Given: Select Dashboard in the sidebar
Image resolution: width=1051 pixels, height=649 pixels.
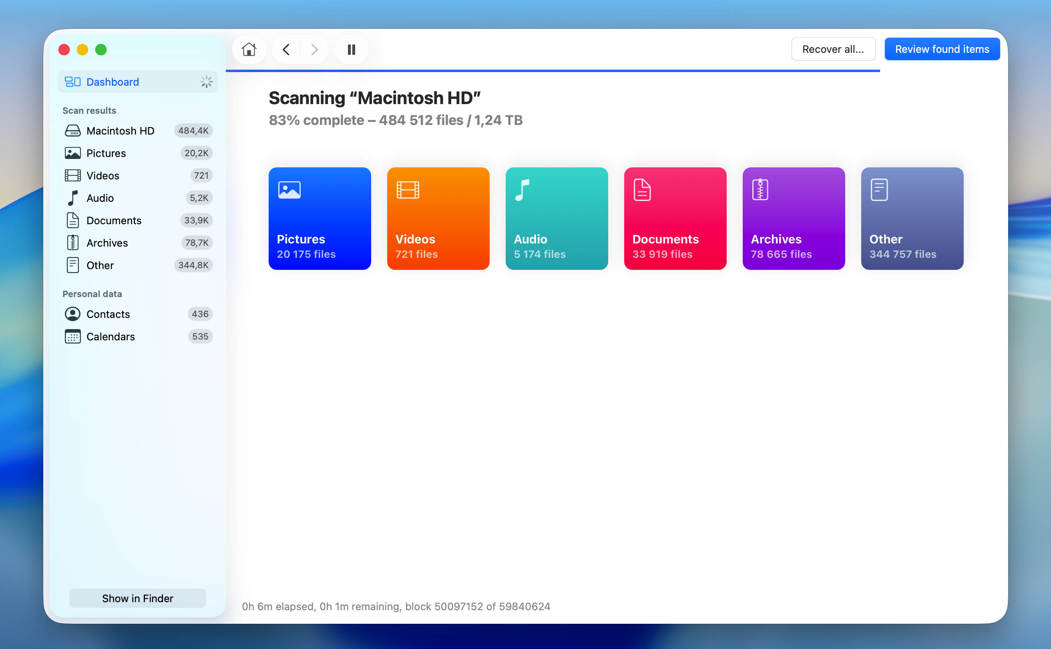Looking at the screenshot, I should coord(137,82).
